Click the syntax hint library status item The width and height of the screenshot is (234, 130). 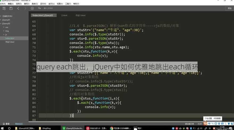(x=189, y=124)
